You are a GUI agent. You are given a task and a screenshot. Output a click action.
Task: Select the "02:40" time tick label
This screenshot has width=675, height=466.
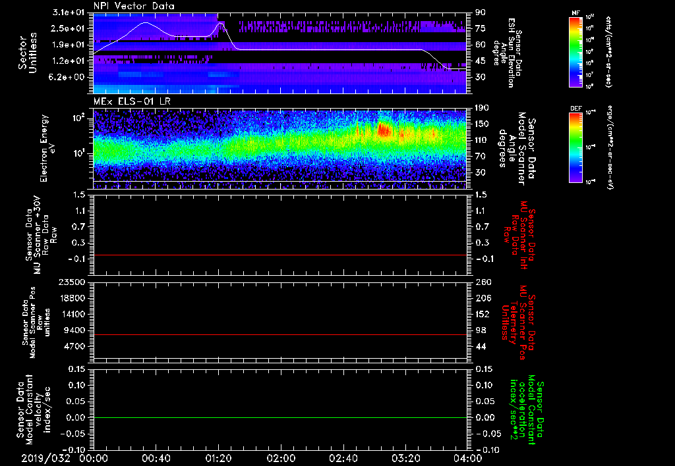click(343, 458)
